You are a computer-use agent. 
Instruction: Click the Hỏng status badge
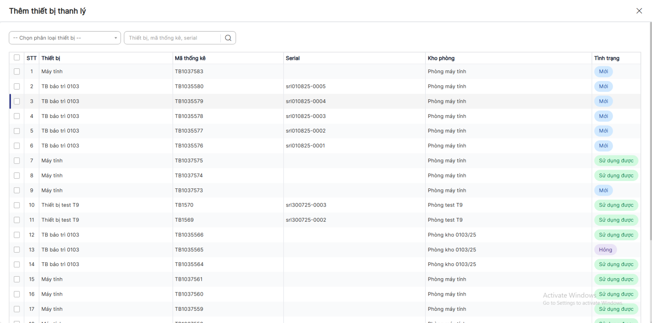[605, 250]
